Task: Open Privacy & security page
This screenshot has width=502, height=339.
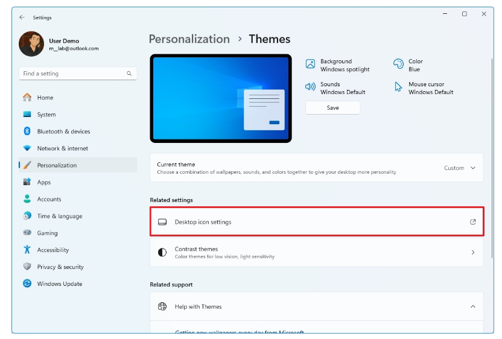Action: 60,267
